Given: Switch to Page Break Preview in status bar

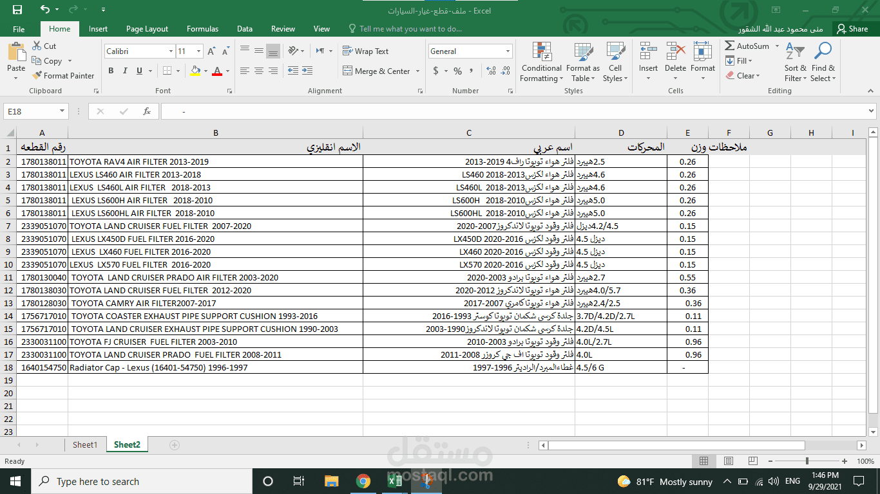Looking at the screenshot, I should [x=753, y=461].
